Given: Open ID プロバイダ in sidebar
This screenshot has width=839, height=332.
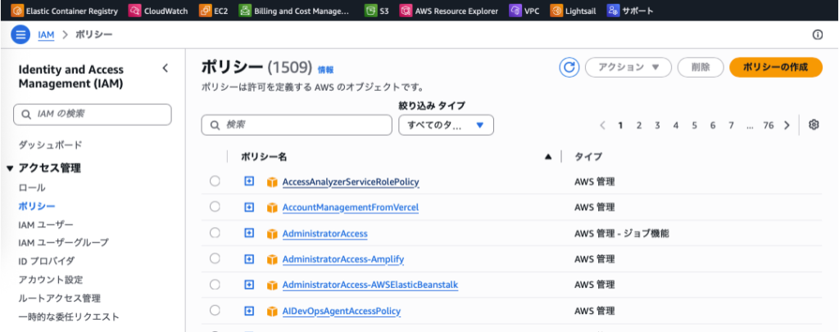Looking at the screenshot, I should point(46,261).
